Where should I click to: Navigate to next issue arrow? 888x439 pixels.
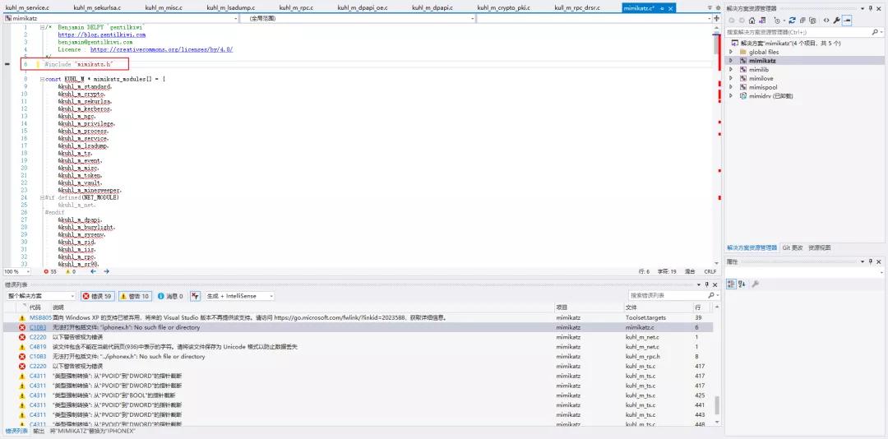click(106, 271)
